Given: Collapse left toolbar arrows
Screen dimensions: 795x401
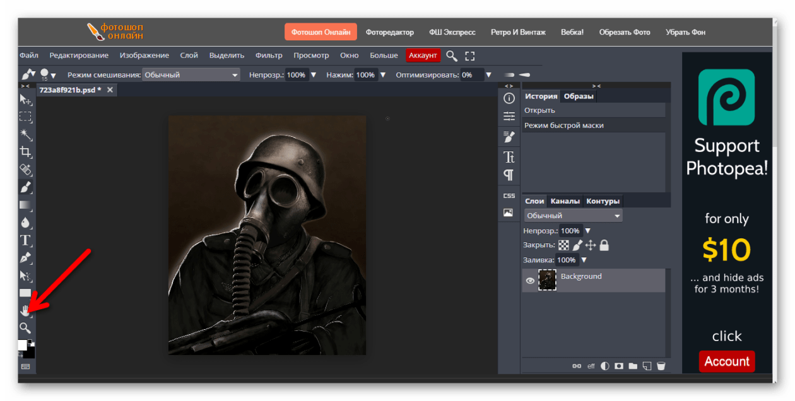Looking at the screenshot, I should (x=25, y=86).
